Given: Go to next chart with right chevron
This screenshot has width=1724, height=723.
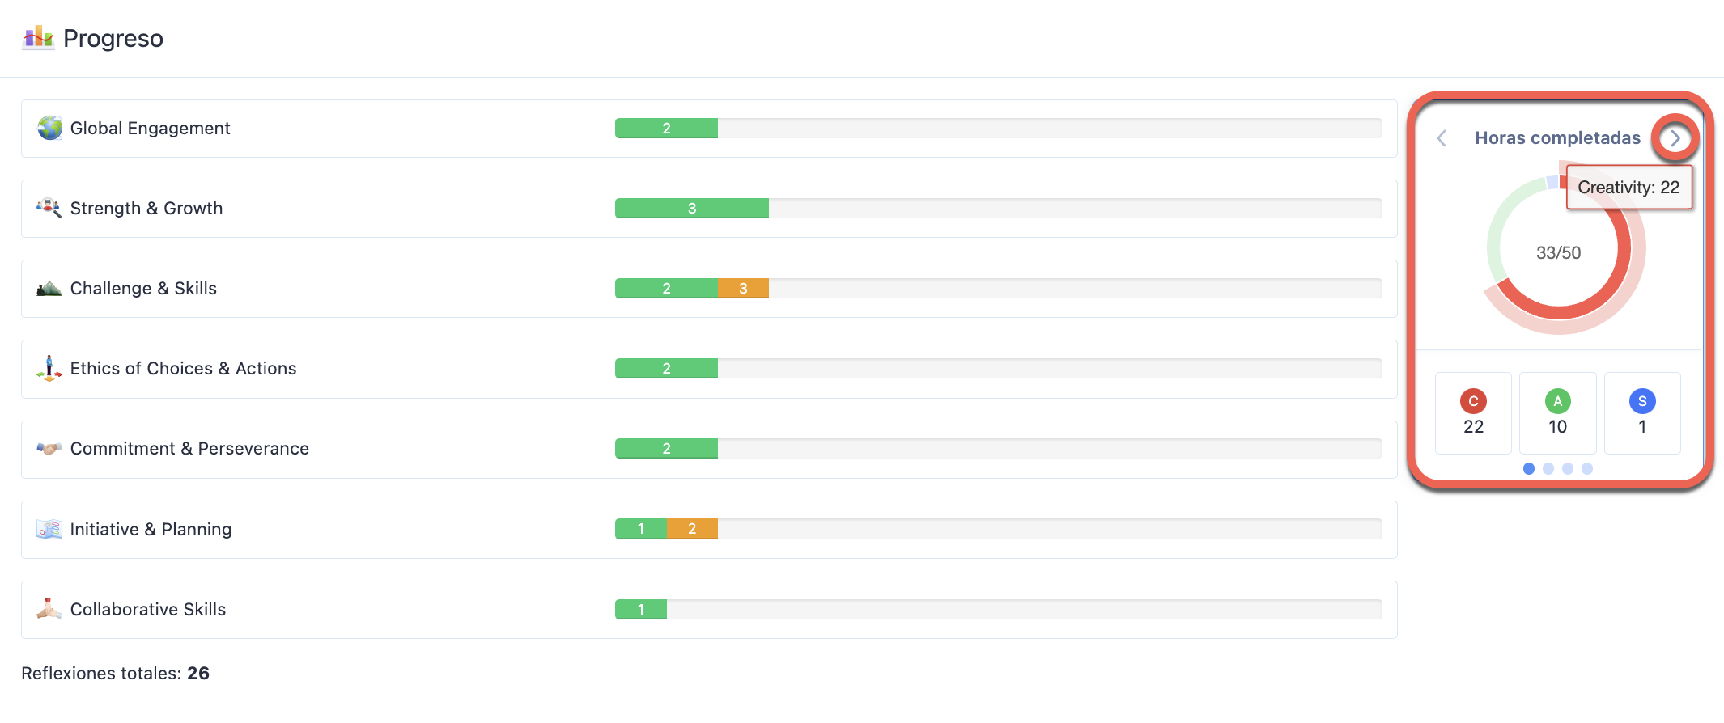Looking at the screenshot, I should 1675,138.
